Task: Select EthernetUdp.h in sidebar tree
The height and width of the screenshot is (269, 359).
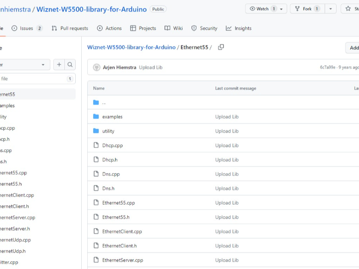Action: coord(13,251)
